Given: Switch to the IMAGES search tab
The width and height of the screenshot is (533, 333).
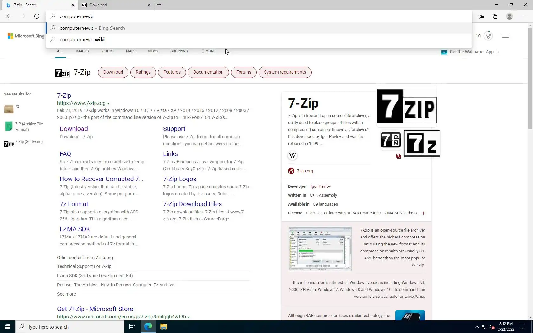Looking at the screenshot, I should pos(82,51).
